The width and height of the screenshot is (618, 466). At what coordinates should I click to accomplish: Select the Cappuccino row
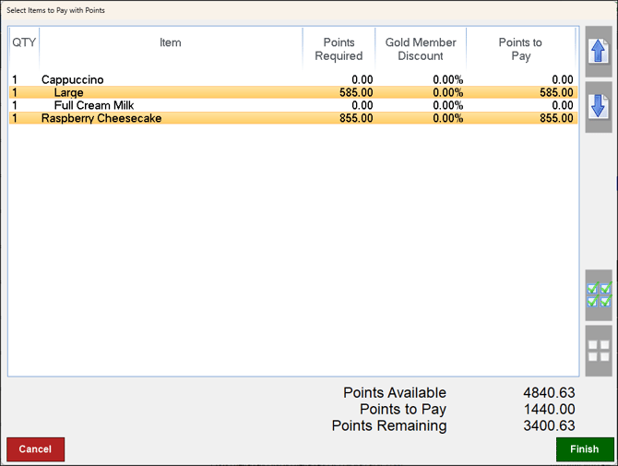(293, 79)
